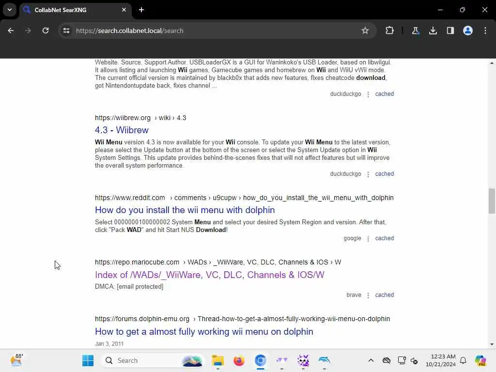Click the forward navigation arrow
The height and width of the screenshot is (372, 496).
pyautogui.click(x=28, y=31)
